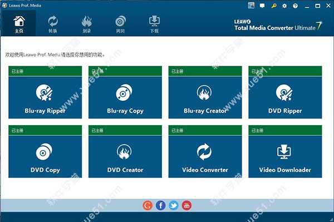This screenshot has width=334, height=222.
Task: Click the 已注册 label above DVD Creator
Action: click(x=97, y=131)
